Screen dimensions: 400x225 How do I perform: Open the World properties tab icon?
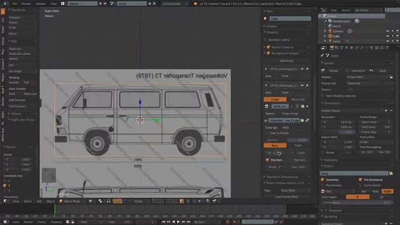(347, 47)
